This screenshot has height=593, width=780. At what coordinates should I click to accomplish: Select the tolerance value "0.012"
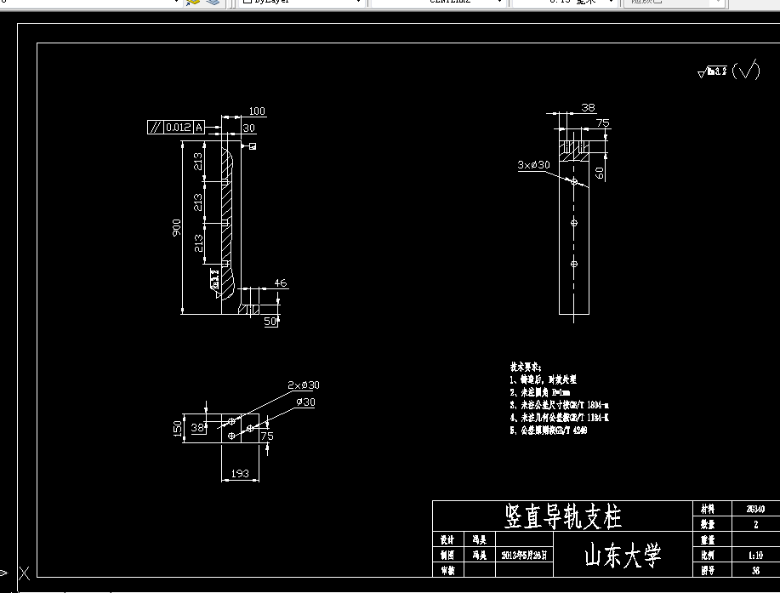[x=178, y=128]
